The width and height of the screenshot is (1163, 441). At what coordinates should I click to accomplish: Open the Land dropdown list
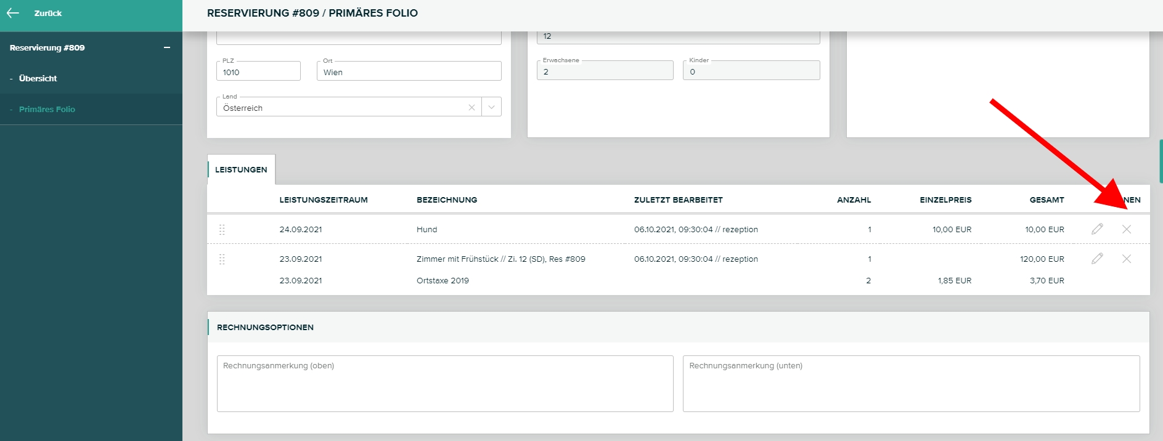point(491,107)
